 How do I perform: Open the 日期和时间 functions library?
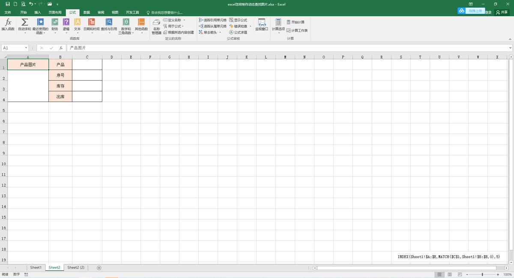(x=91, y=24)
